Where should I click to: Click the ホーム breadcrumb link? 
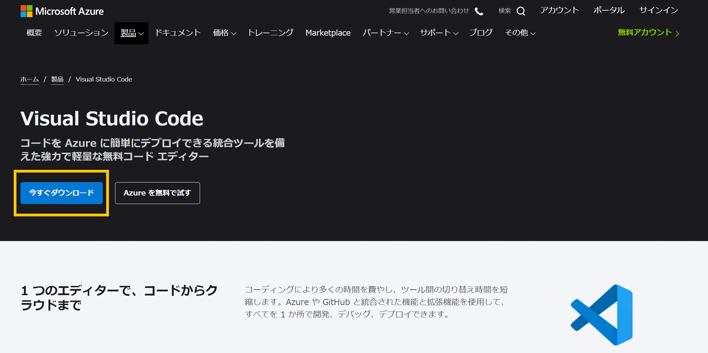click(29, 79)
